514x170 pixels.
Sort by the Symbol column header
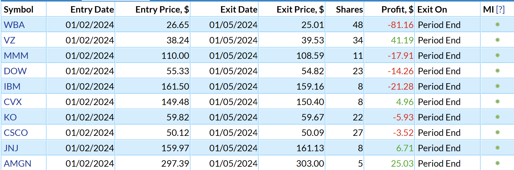coord(19,10)
